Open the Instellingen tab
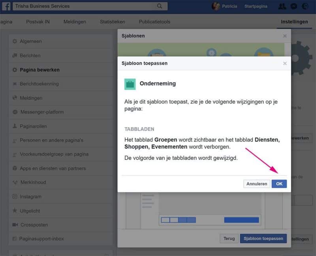This screenshot has width=316, height=256. pyautogui.click(x=294, y=22)
